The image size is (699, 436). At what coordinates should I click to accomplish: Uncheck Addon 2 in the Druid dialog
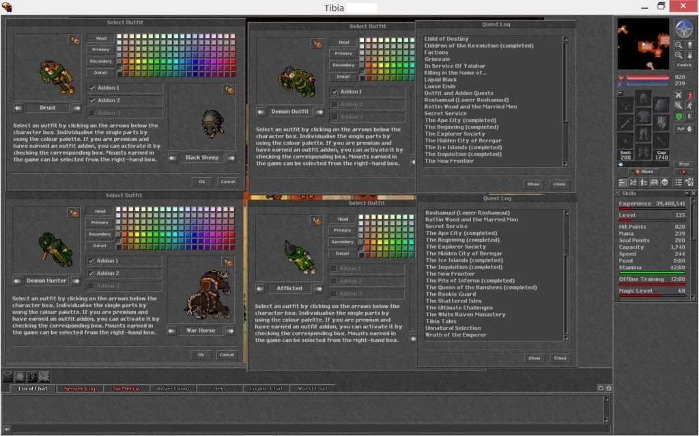(x=92, y=101)
